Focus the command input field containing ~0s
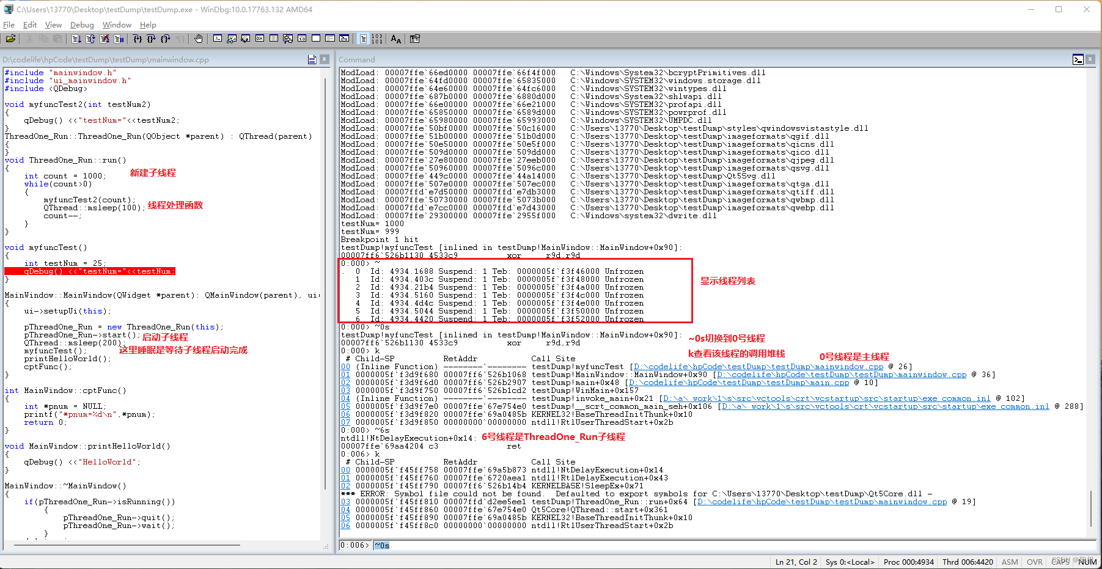 [x=734, y=545]
